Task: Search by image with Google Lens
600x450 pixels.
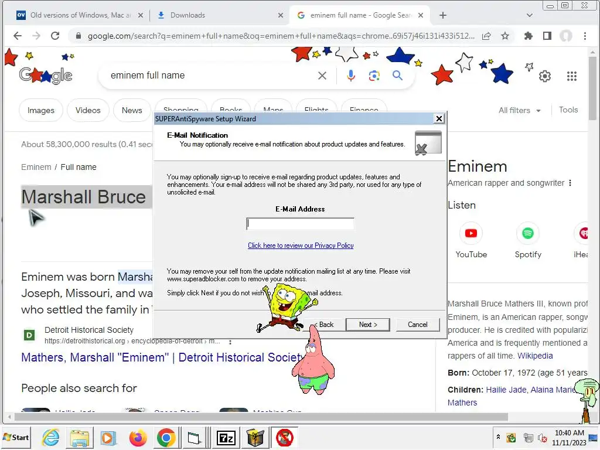Action: coord(374,76)
